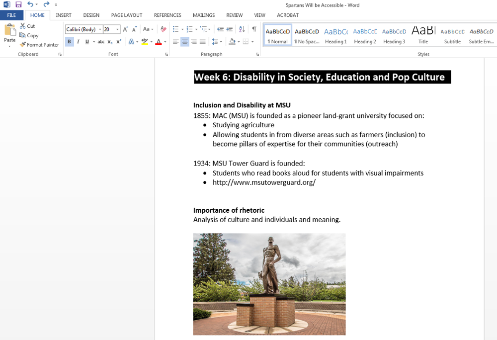This screenshot has width=497, height=340.
Task: Open the font name dropdown
Action: click(100, 29)
